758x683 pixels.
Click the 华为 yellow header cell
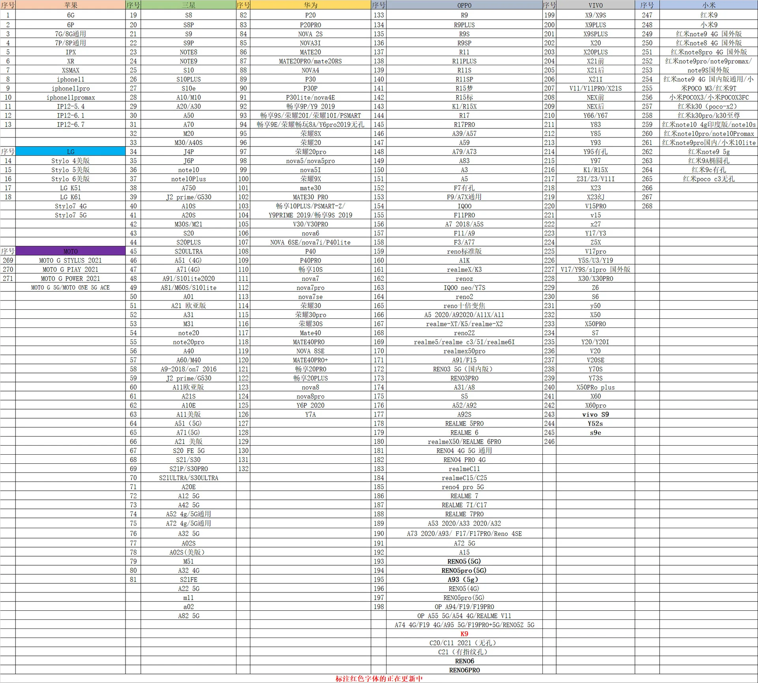pos(310,5)
